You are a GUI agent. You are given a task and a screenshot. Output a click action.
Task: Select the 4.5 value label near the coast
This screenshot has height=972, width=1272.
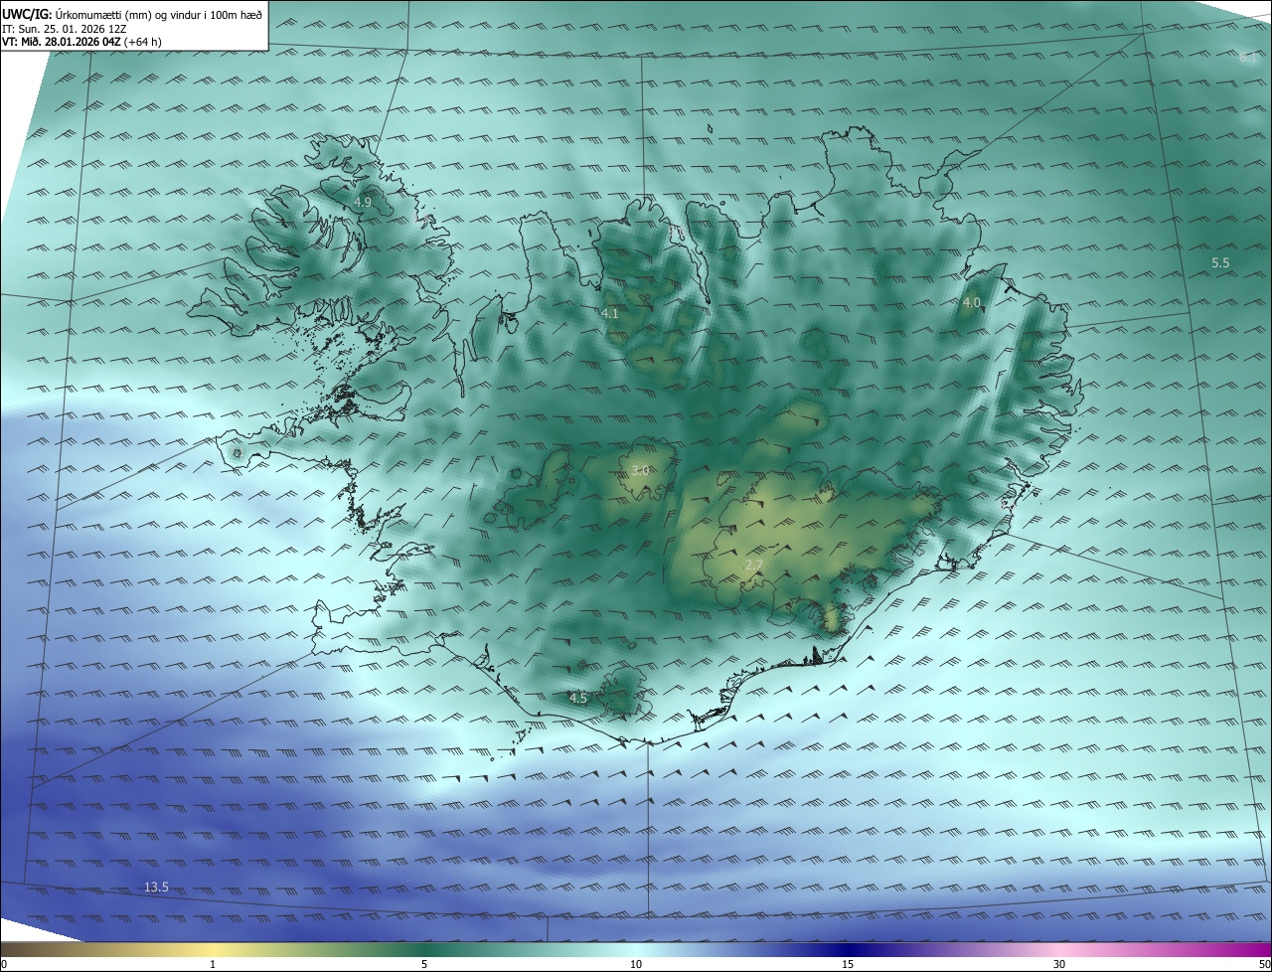click(578, 698)
